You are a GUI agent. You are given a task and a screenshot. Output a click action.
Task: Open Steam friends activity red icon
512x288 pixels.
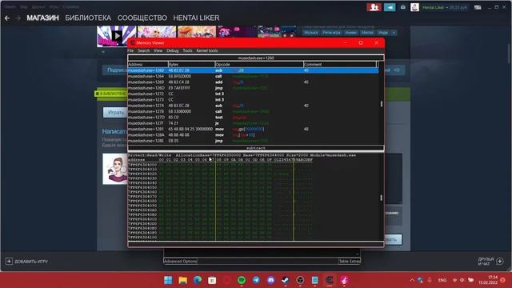point(374,7)
